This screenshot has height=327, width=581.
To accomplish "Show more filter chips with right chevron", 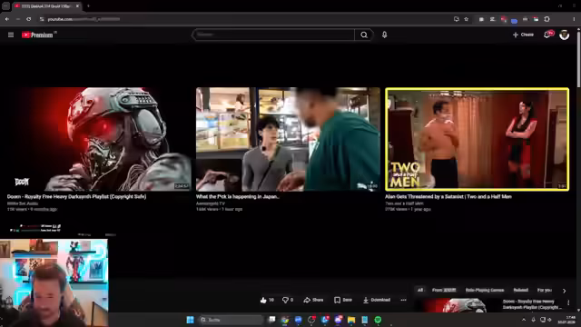I will (x=564, y=291).
